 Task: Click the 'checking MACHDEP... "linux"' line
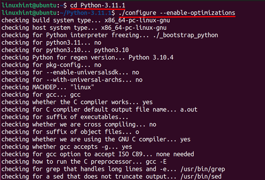click(48, 87)
